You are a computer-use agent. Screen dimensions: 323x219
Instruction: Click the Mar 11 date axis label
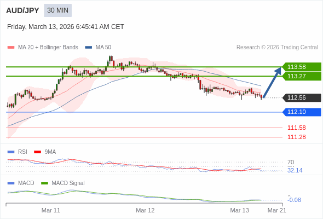[51, 210]
